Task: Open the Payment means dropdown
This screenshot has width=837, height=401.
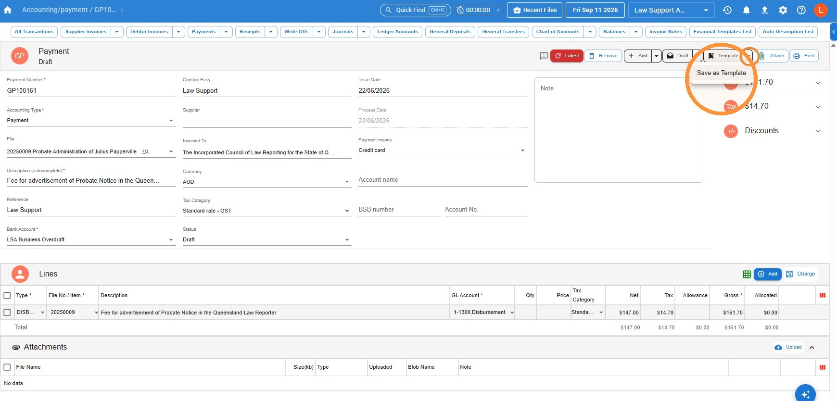Action: point(523,150)
